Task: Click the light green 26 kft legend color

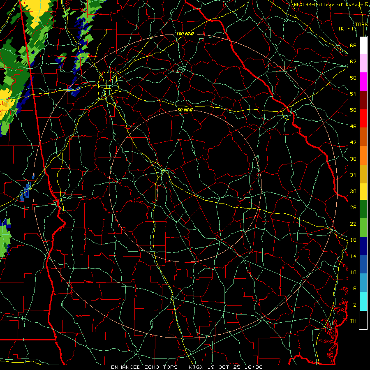Action: tap(363, 227)
